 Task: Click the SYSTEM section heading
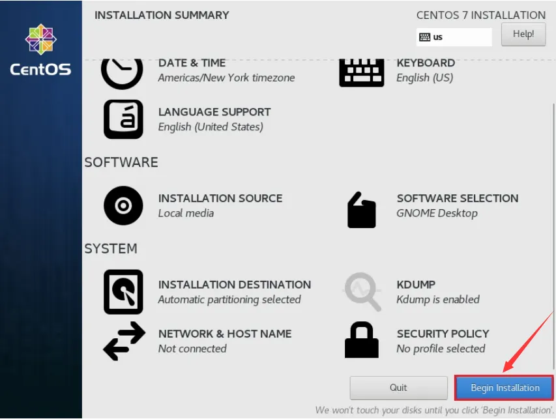click(111, 248)
